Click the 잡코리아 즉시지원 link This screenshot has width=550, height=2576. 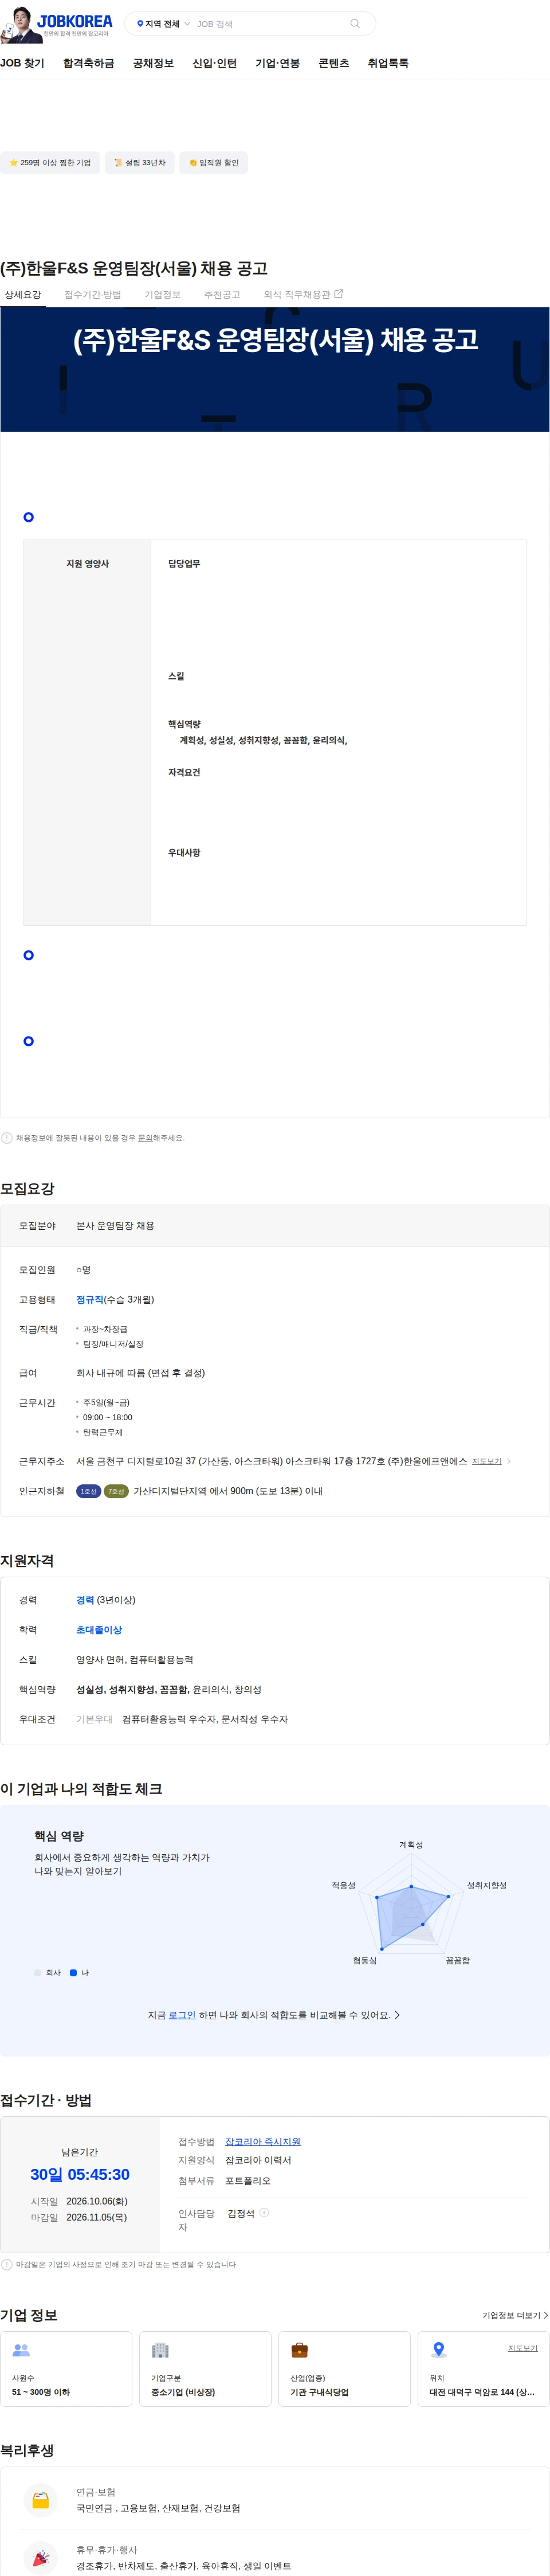click(x=263, y=2141)
